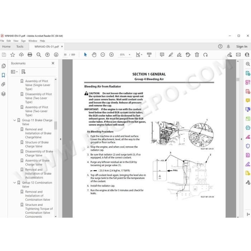Activate the selection arrow tool
Viewport: 251px width, 251px height.
pos(85,55)
